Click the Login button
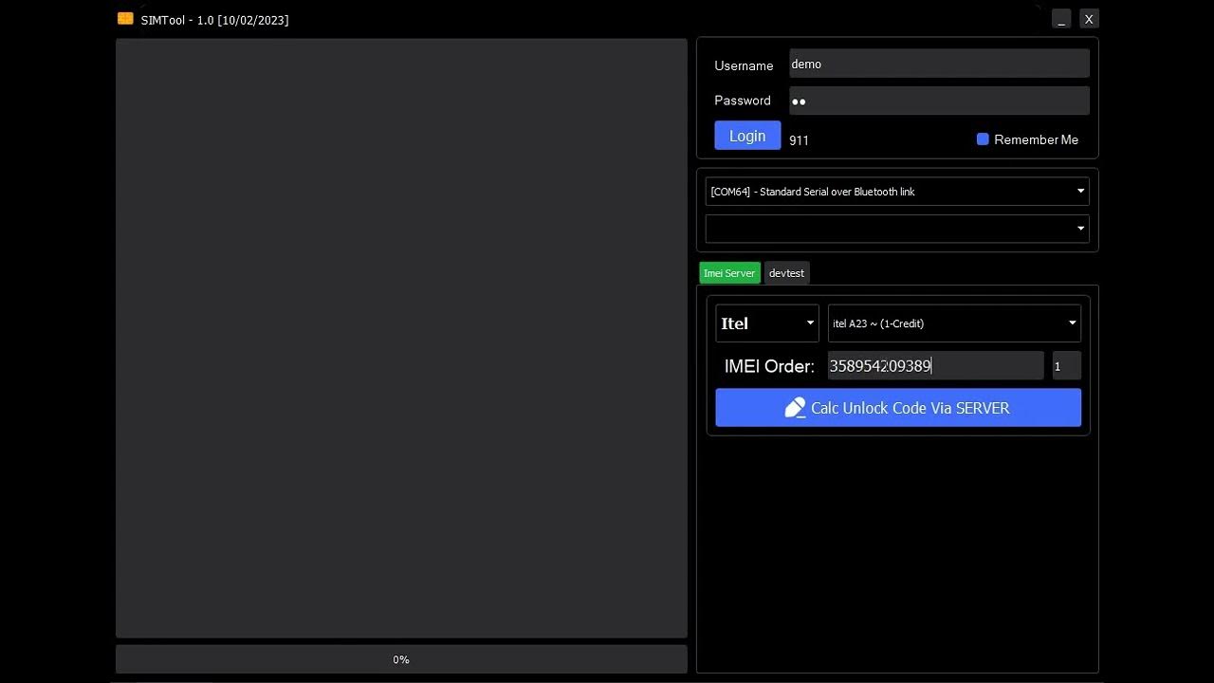Viewport: 1214px width, 683px height. tap(747, 136)
